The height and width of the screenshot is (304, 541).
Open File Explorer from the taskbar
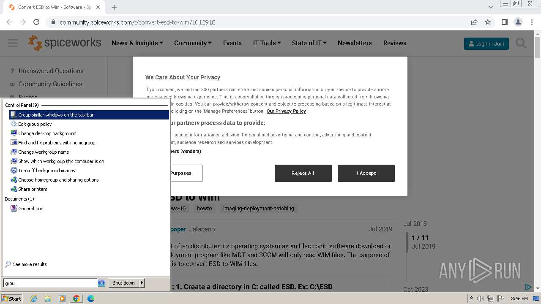(x=48, y=299)
